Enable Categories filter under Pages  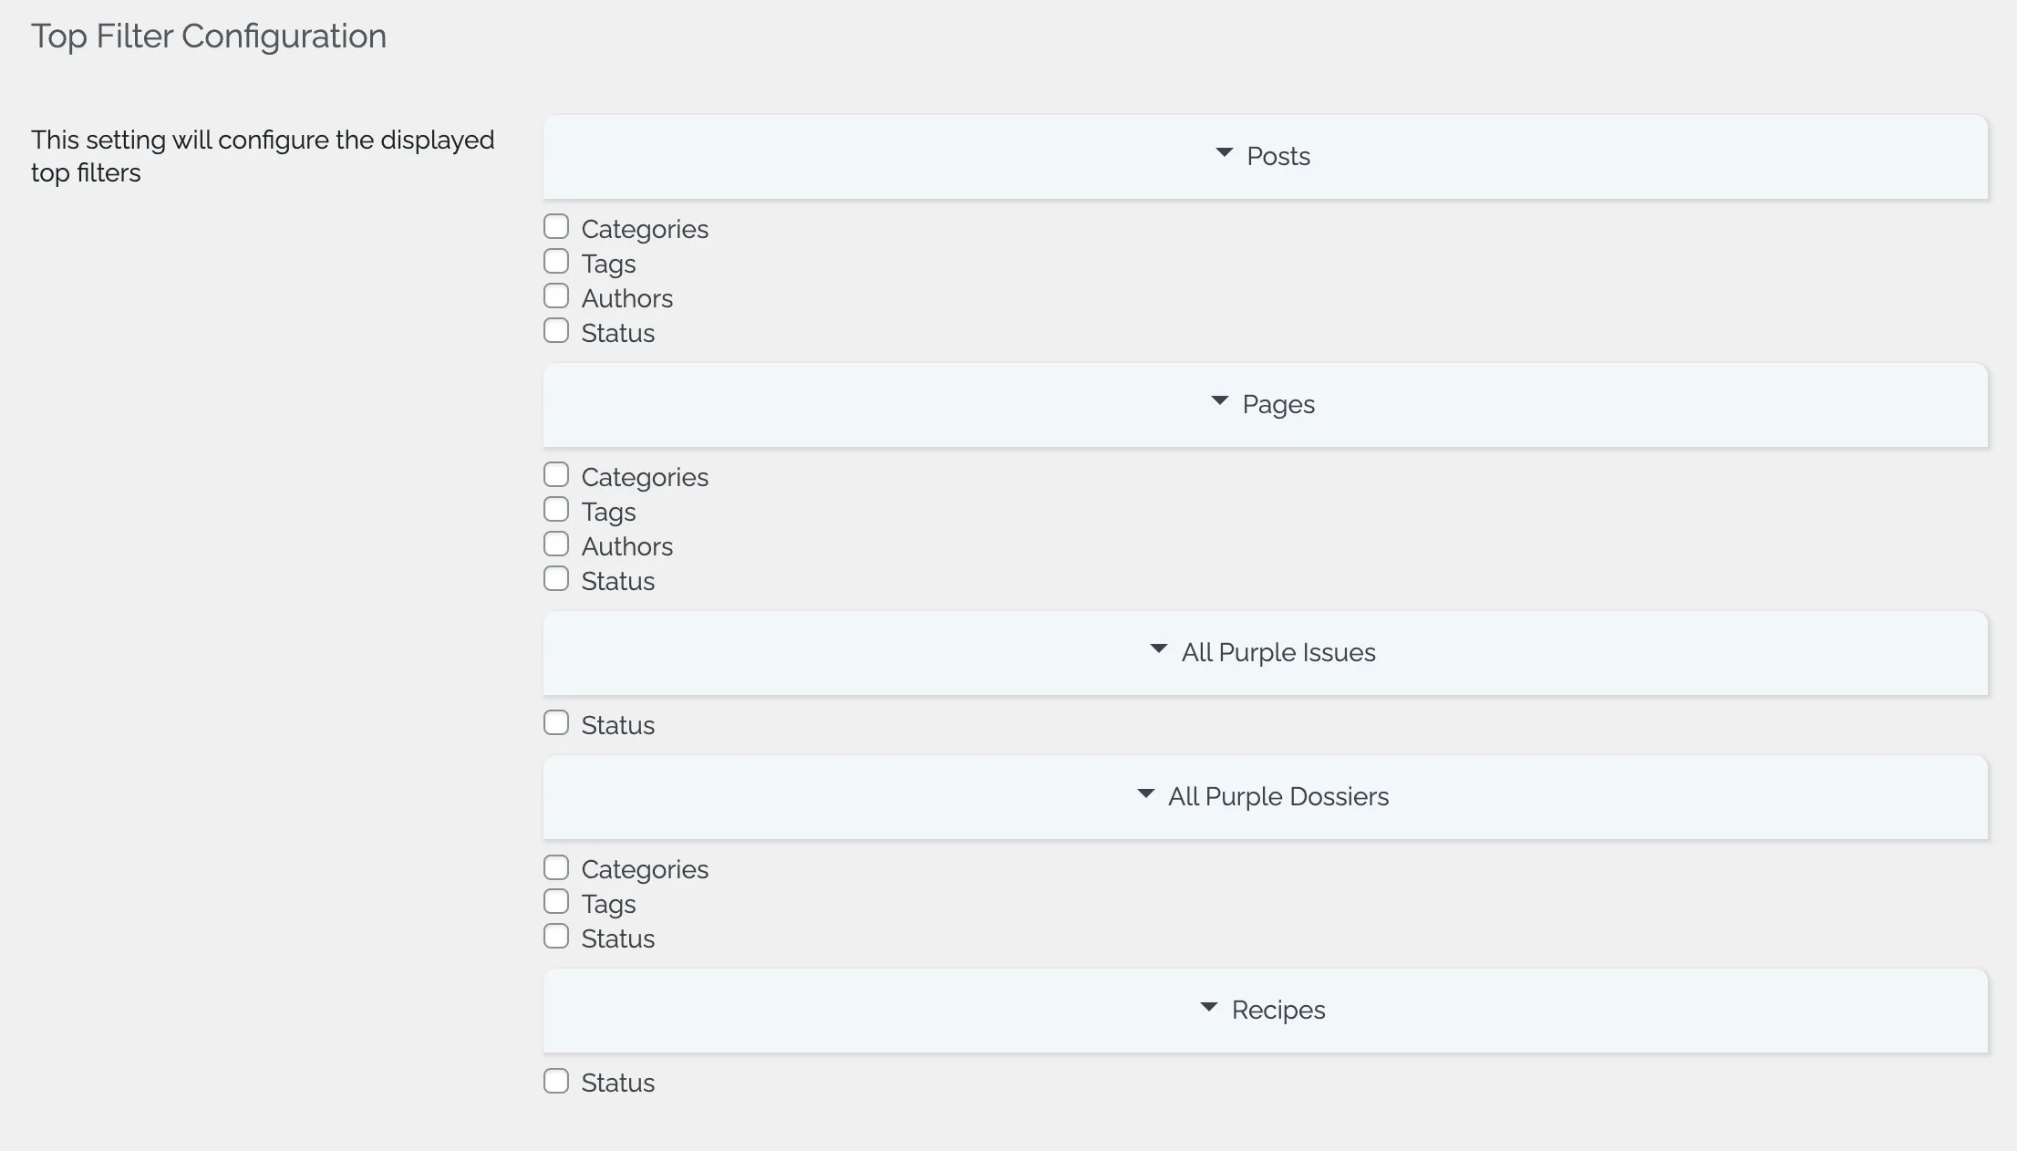point(556,474)
